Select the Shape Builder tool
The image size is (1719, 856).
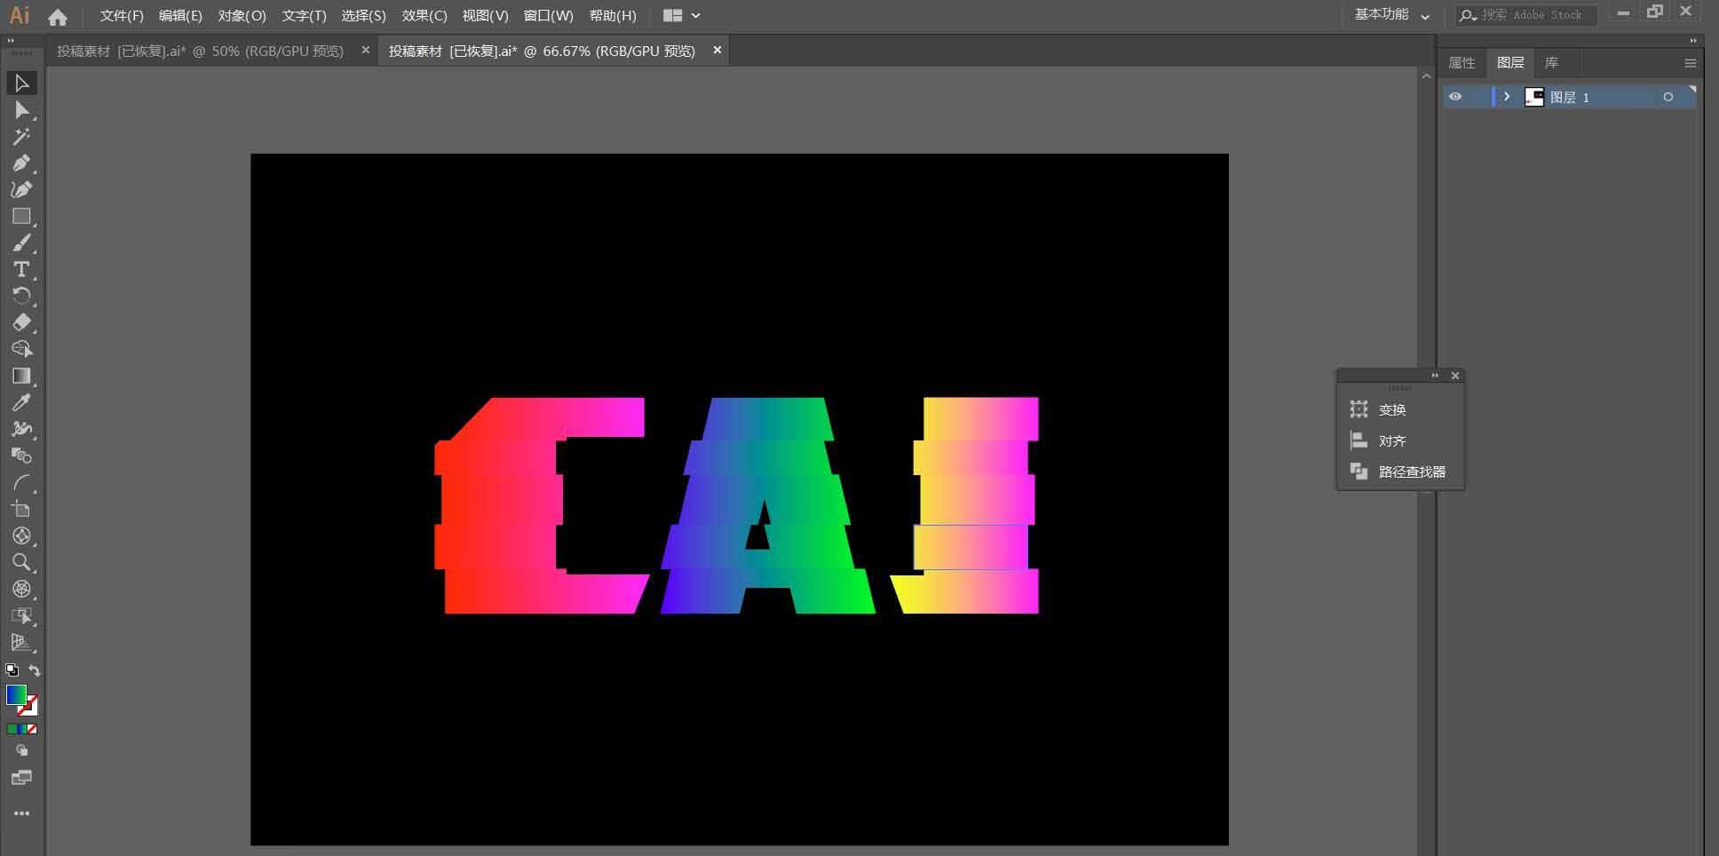coord(21,349)
